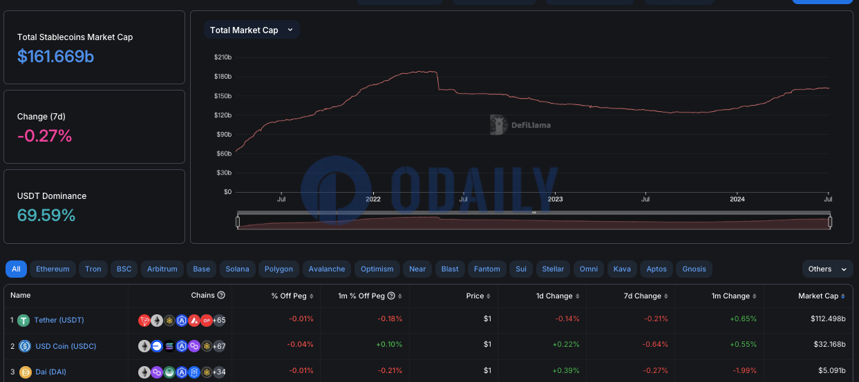
Task: Click the Tether coin logo icon
Action: pyautogui.click(x=24, y=320)
